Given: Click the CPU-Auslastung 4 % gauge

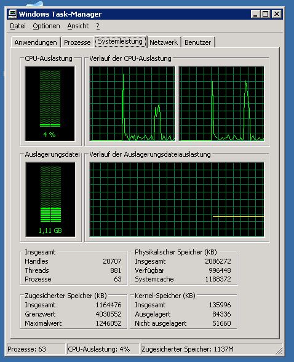Looking at the screenshot, I should pos(50,103).
